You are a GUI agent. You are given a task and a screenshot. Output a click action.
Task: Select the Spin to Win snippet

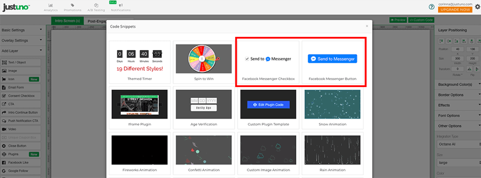(204, 62)
